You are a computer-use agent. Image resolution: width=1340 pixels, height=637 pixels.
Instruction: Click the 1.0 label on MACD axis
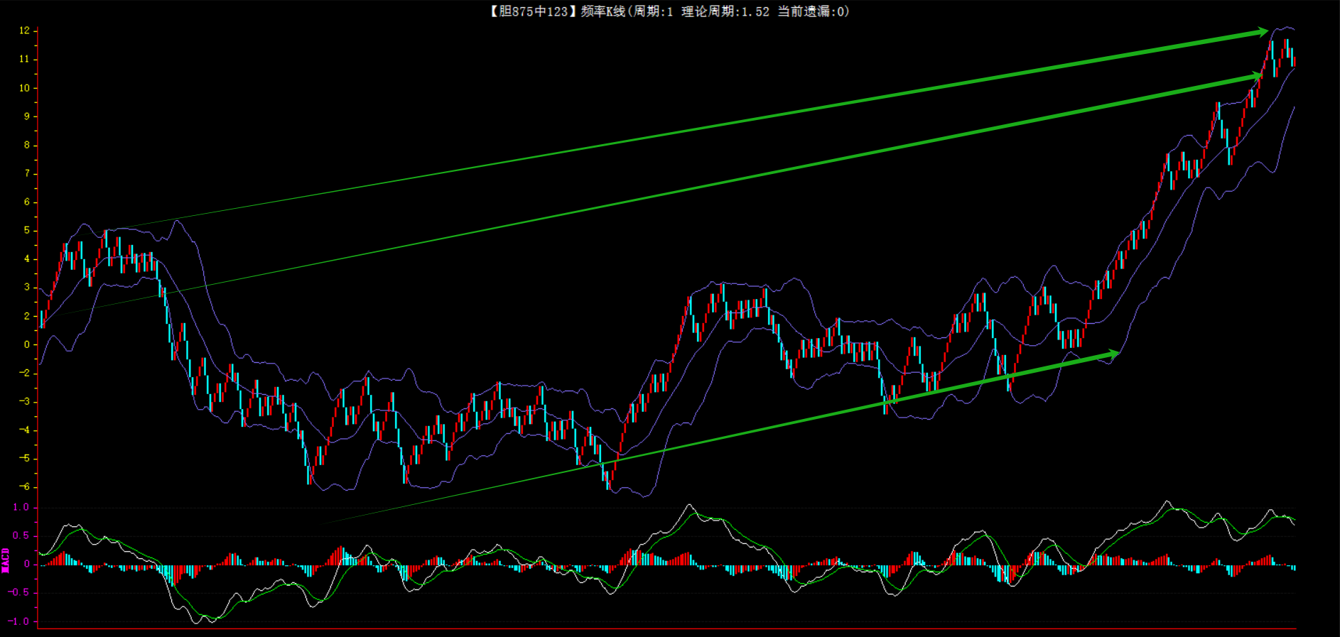(x=21, y=507)
